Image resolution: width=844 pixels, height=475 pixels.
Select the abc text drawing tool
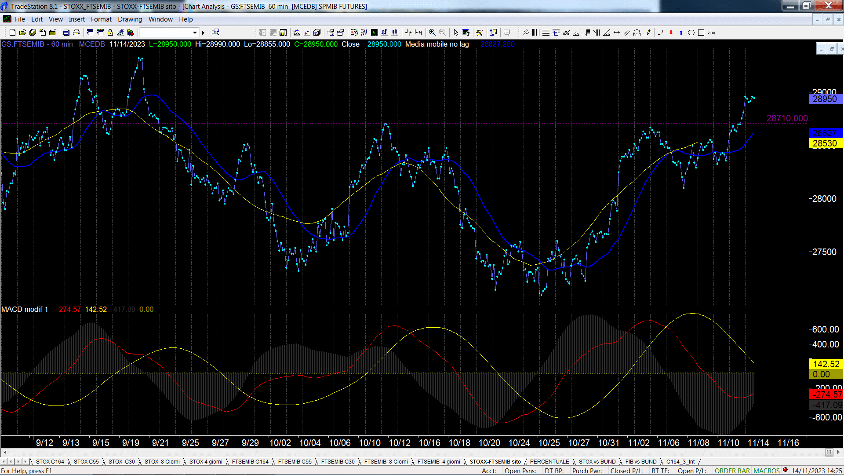711,32
